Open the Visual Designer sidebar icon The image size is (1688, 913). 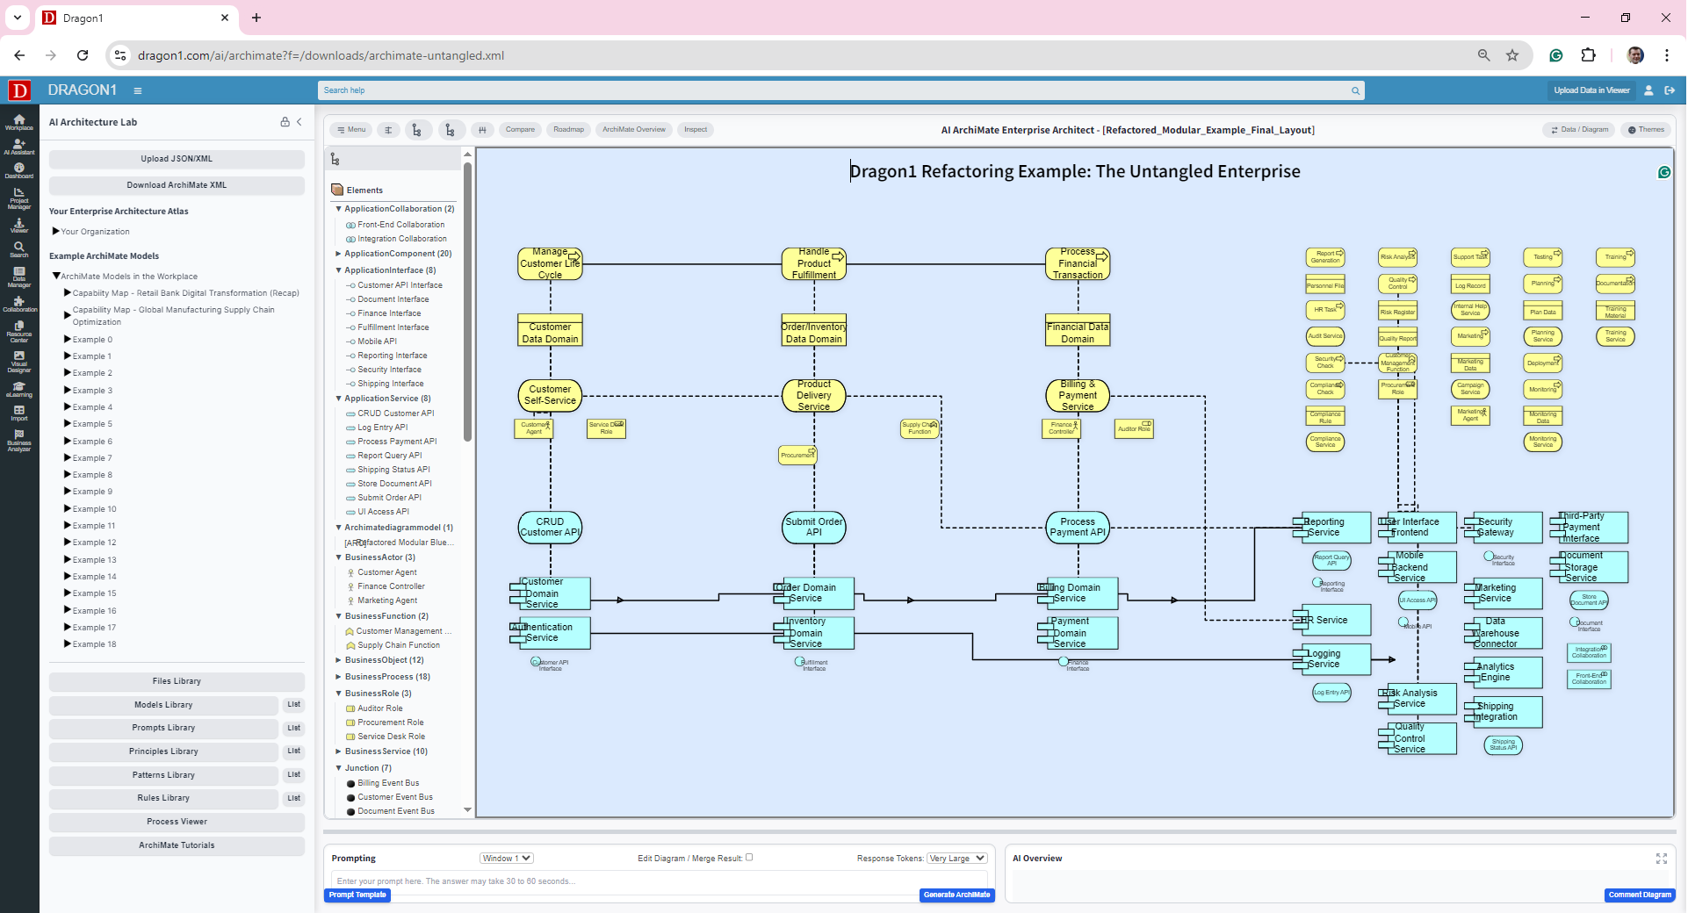(x=19, y=361)
